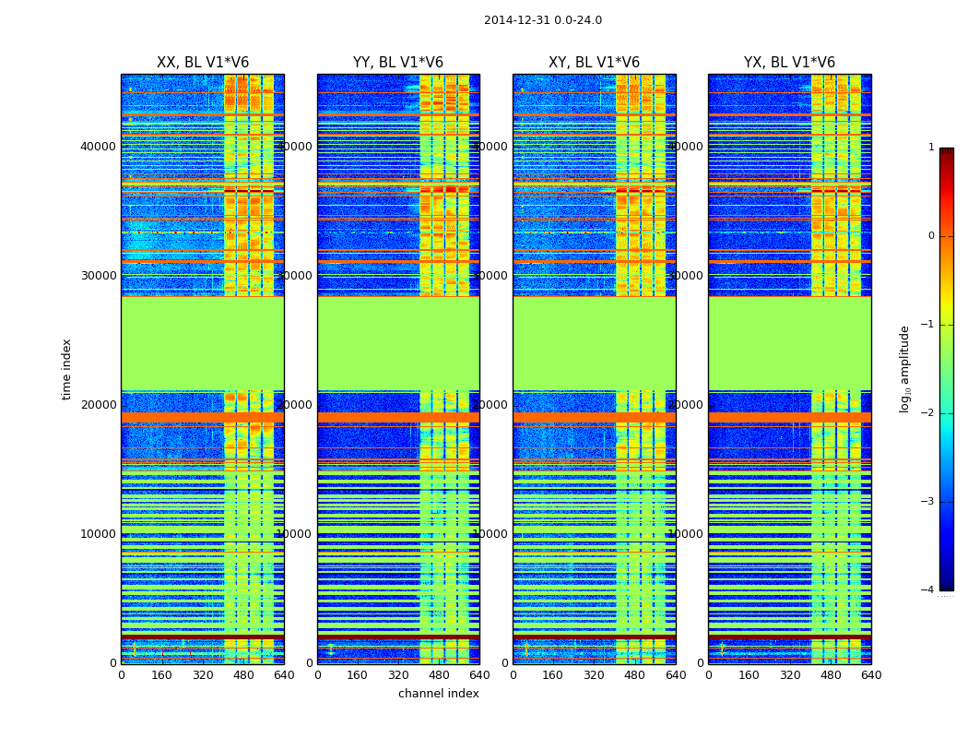
Task: Click the colorbar's log10 amplitude label
Action: 904,369
